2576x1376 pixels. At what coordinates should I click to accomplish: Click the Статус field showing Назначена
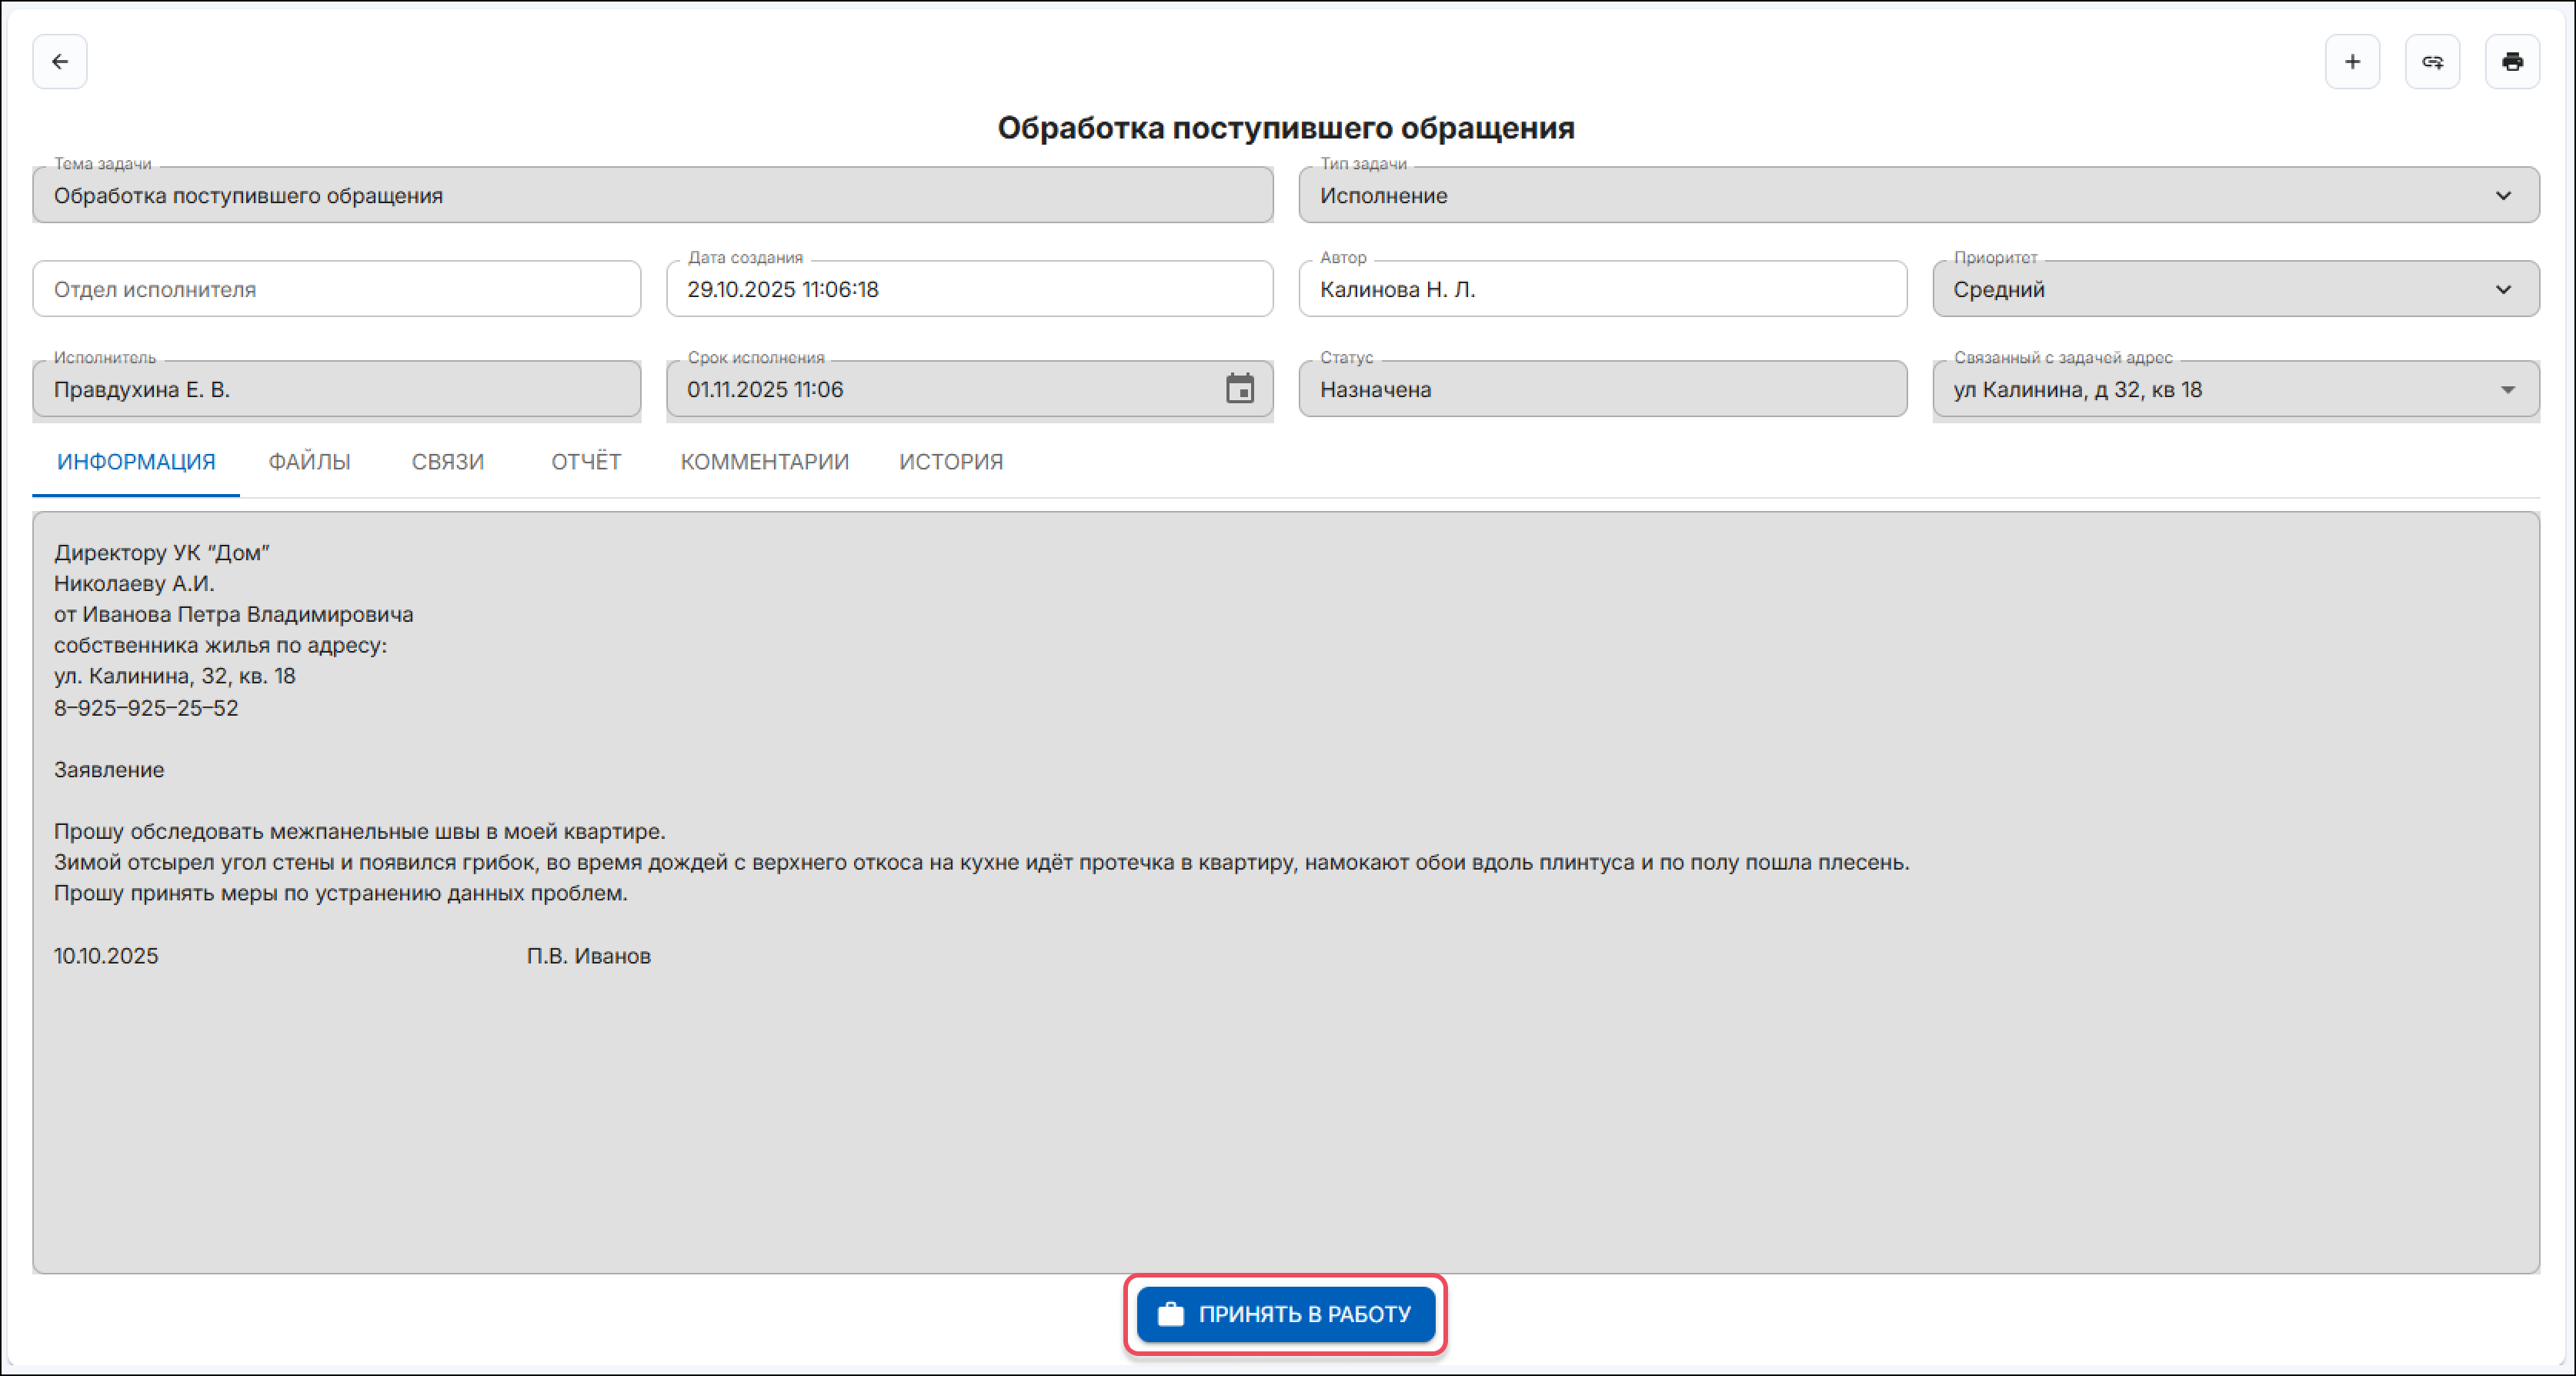[x=1602, y=389]
